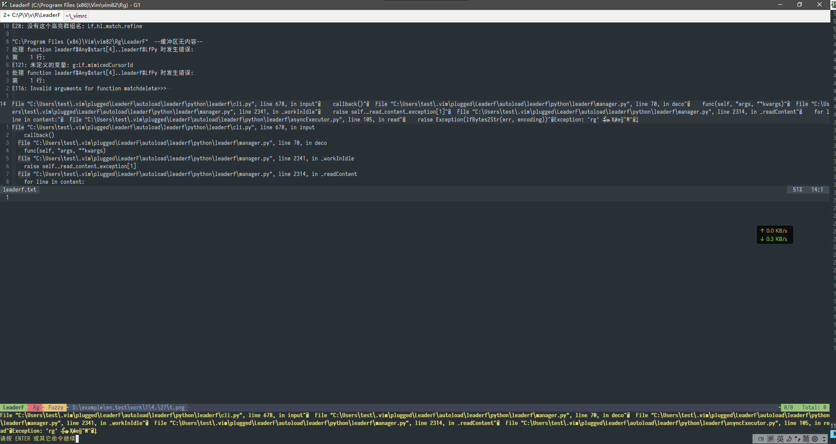The image size is (836, 444).
Task: Click the LeaderF segment in status line
Action: [13, 407]
